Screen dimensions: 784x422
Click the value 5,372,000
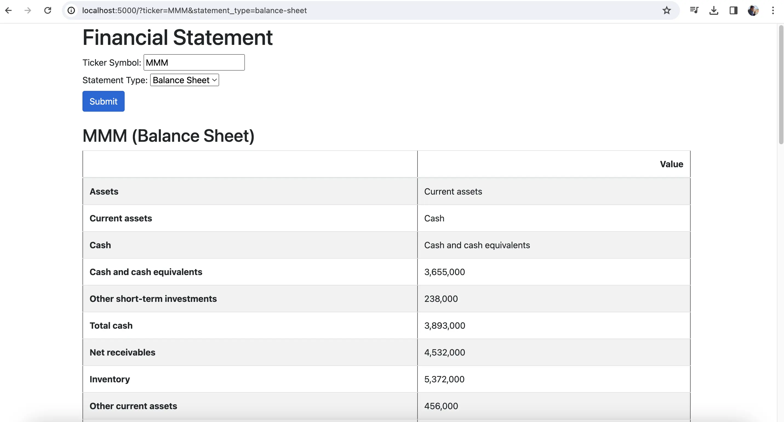coord(444,379)
